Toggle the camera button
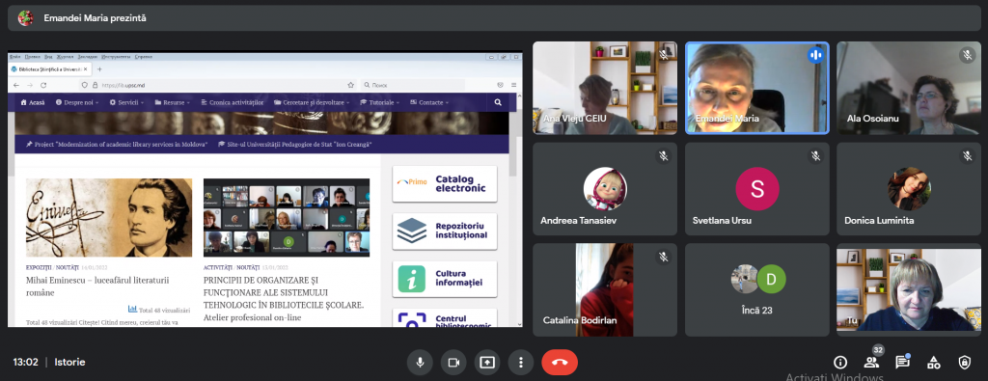988x381 pixels. [x=453, y=362]
